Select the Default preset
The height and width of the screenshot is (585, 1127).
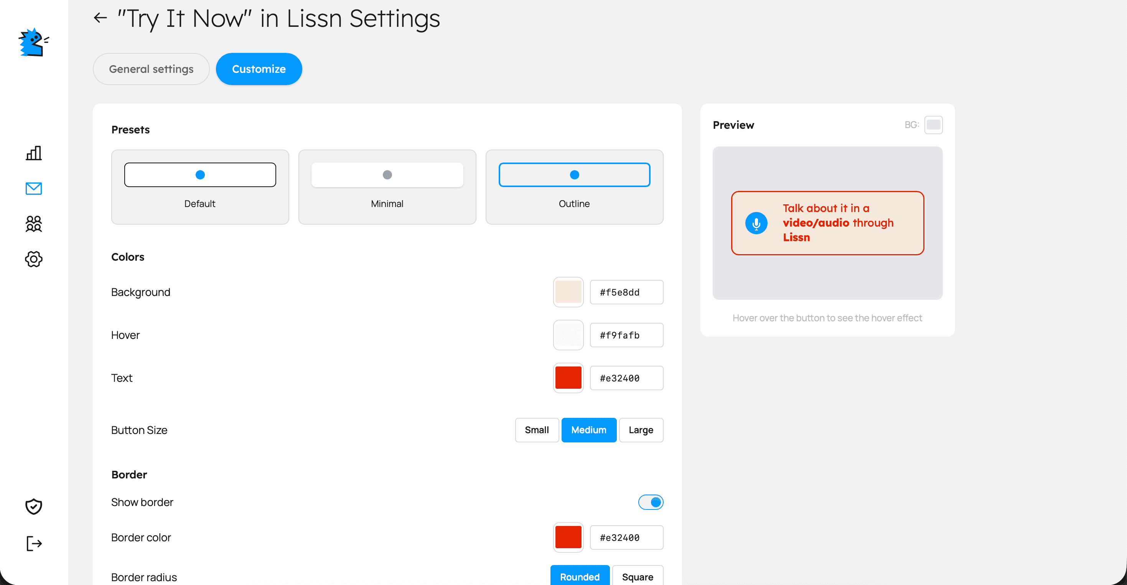(x=199, y=187)
